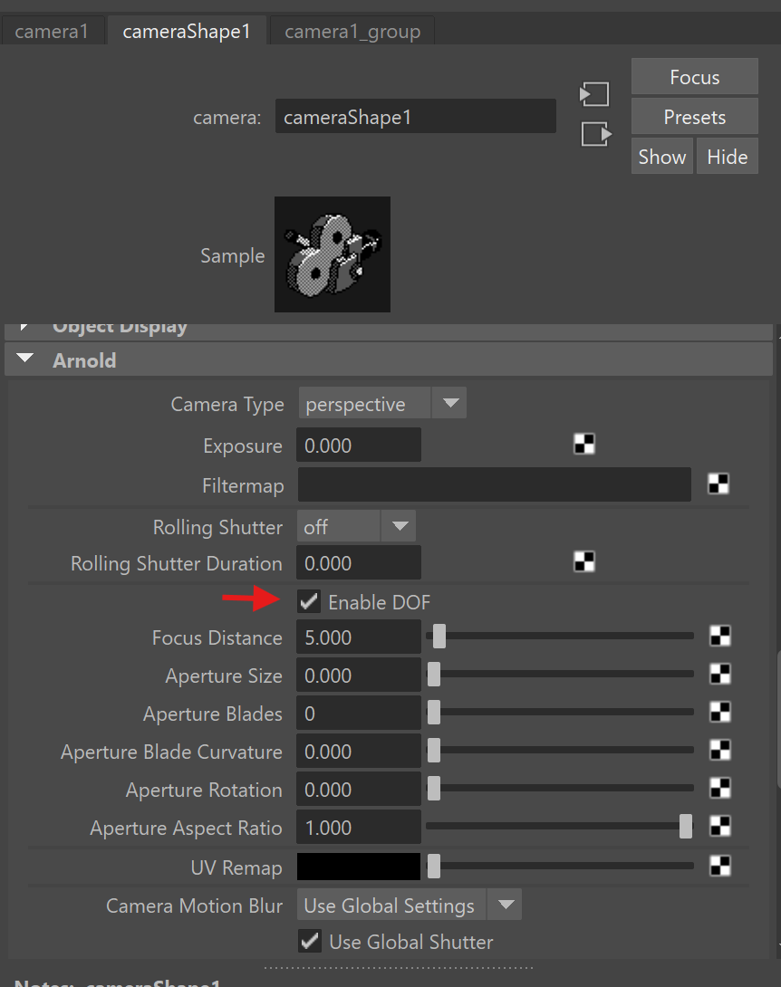Click the output connection icon beside camera name
Viewport: 781px width, 987px height.
[594, 134]
